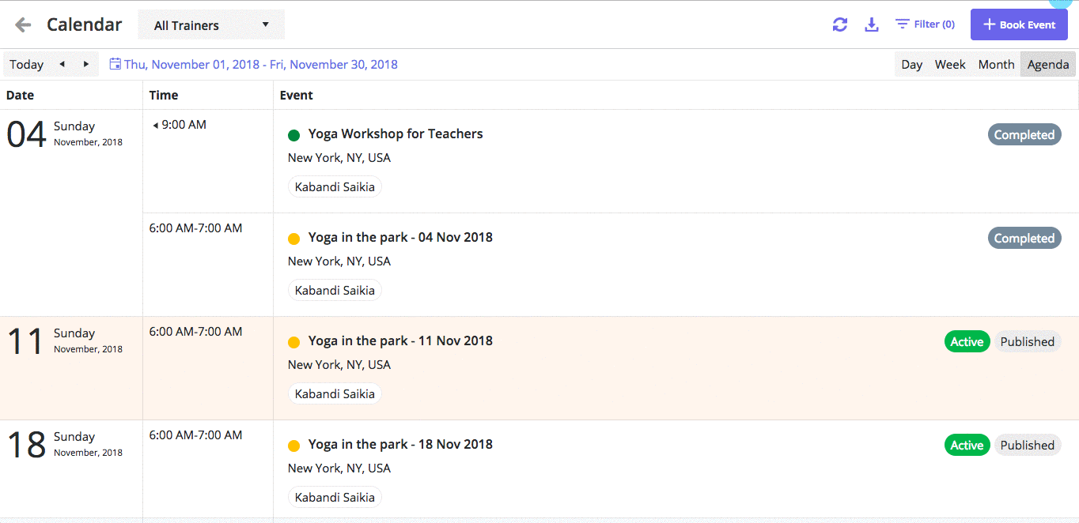
Task: Toggle the Published badge on 11 Nov event
Action: pyautogui.click(x=1027, y=341)
